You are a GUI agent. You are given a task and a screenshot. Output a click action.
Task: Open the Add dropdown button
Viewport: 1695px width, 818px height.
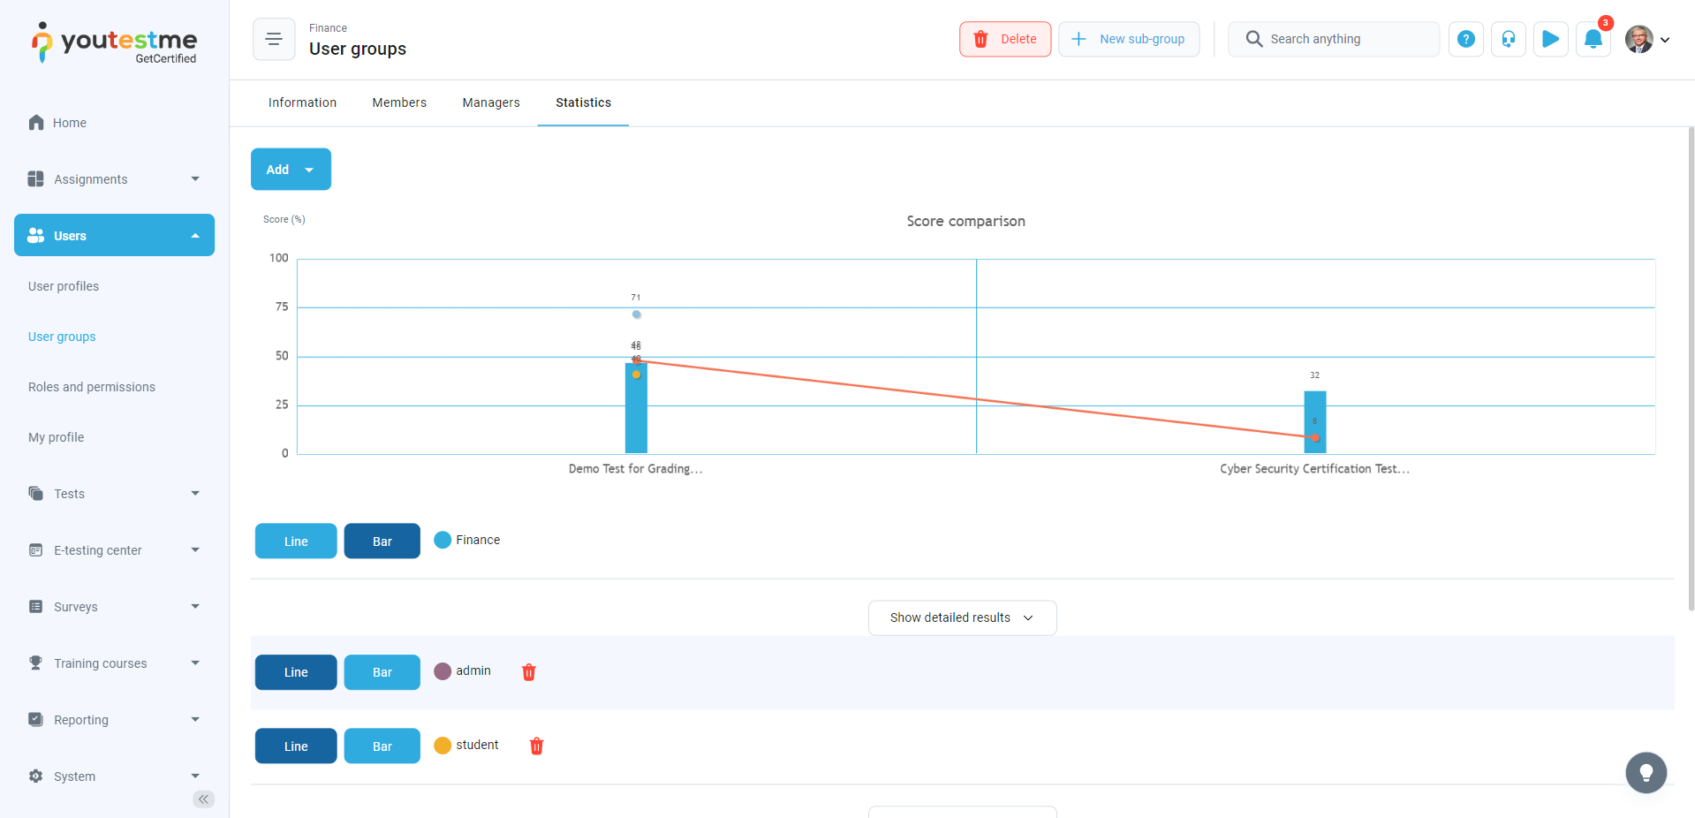291,170
